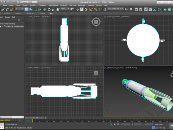173x130 pixels.
Task: Open the Rendering menu
Action: click(x=64, y=5)
